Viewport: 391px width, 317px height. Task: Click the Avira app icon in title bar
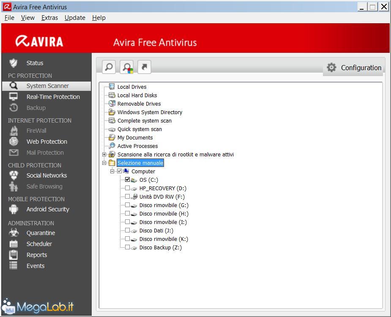[7, 7]
